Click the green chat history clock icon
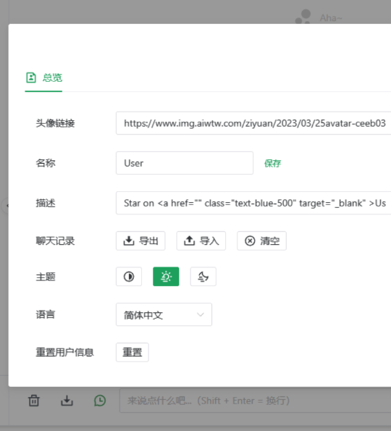Screen dimensions: 391x431 tap(100, 401)
